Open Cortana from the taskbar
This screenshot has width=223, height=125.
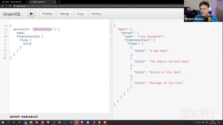tap(14, 122)
